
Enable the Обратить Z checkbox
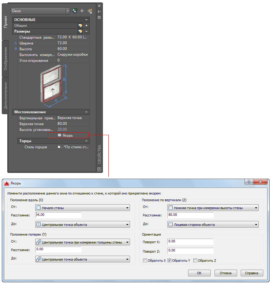pos(195,261)
